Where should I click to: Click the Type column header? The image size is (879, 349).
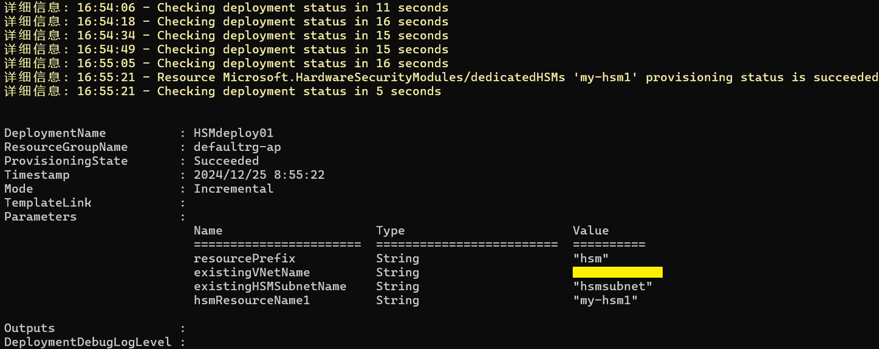[390, 230]
